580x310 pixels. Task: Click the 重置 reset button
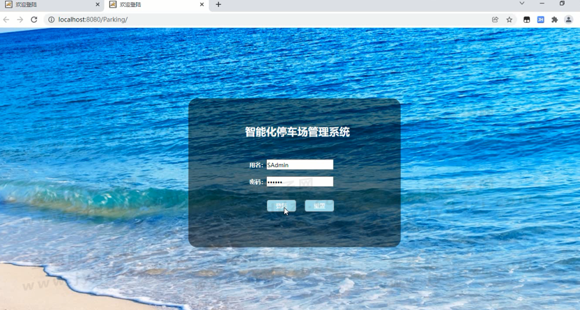[319, 206]
